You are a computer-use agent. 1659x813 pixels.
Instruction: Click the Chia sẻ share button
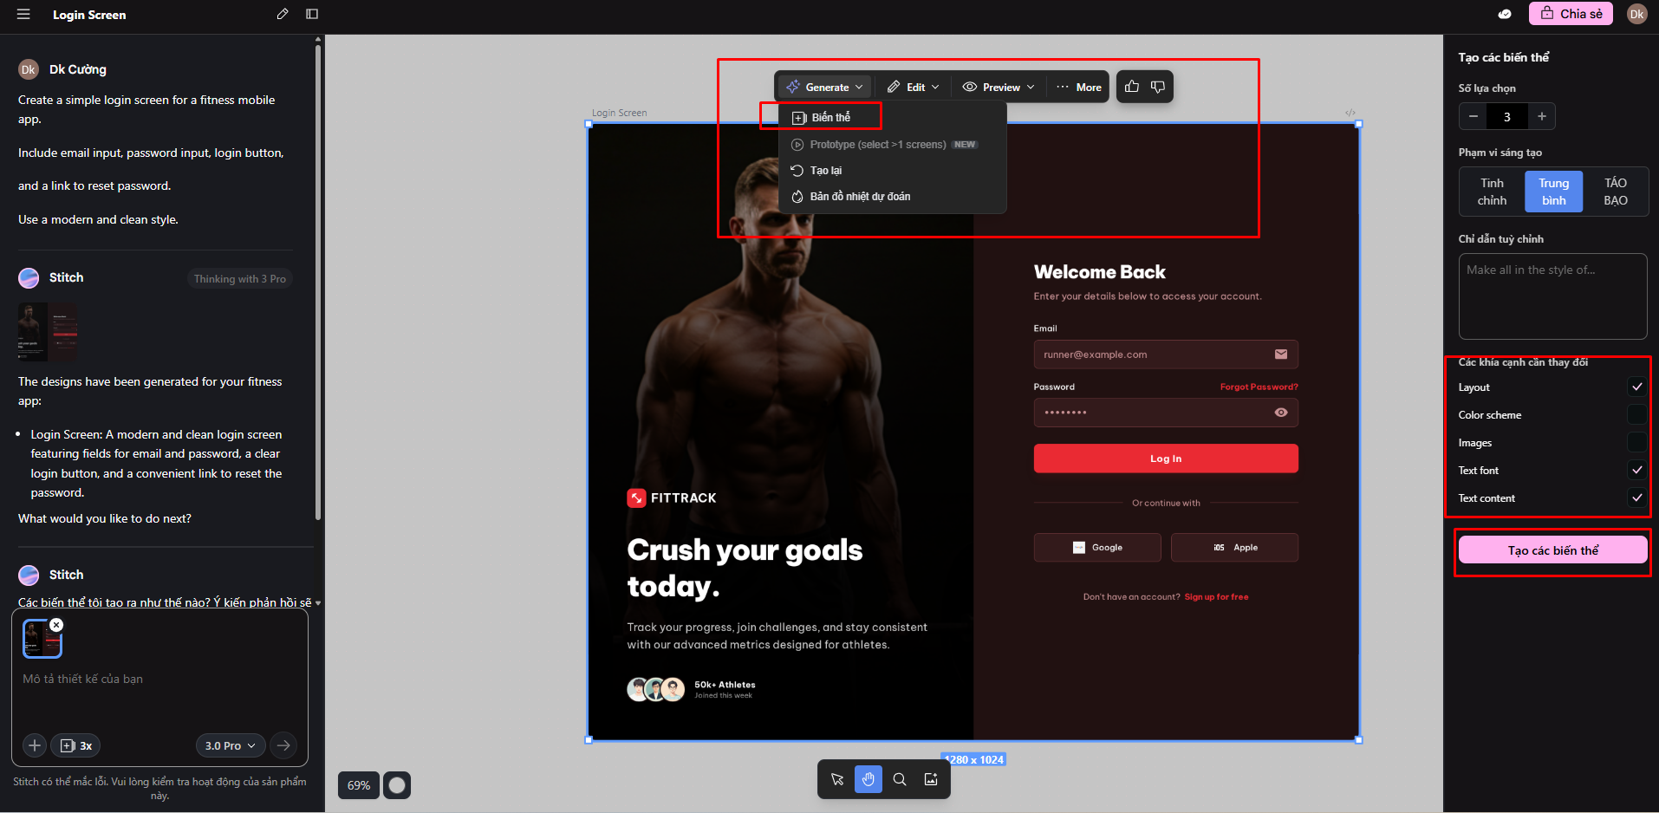pos(1571,14)
